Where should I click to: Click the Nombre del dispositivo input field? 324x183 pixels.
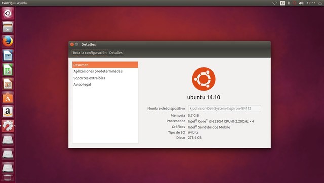pyautogui.click(x=224, y=108)
